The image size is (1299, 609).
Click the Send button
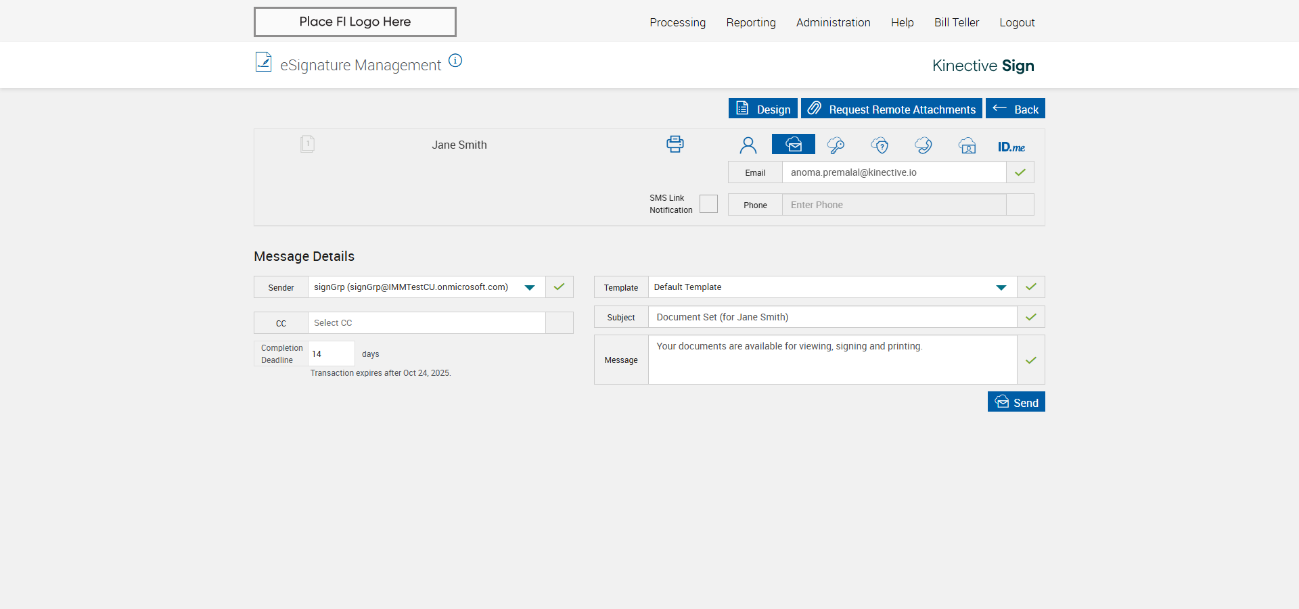pyautogui.click(x=1016, y=402)
